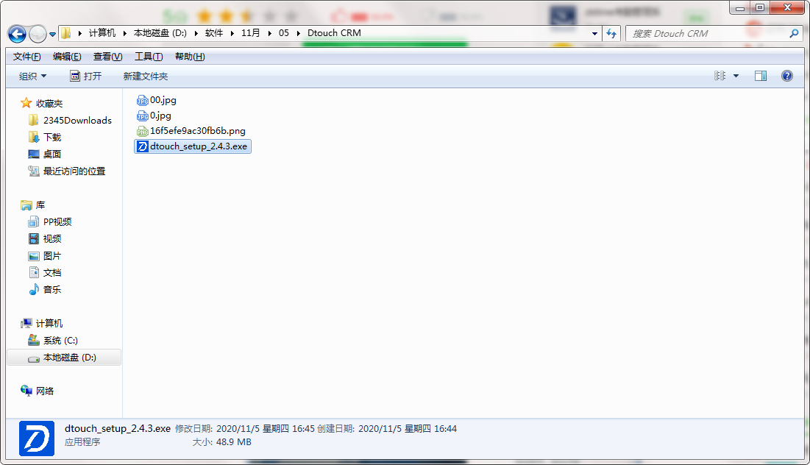Open 桌面 in the navigation pane
This screenshot has height=465, width=810.
pos(52,154)
